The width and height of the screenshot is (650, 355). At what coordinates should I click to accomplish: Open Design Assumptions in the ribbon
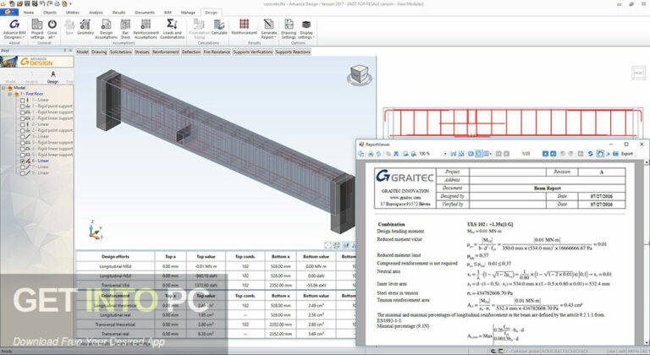[106, 28]
